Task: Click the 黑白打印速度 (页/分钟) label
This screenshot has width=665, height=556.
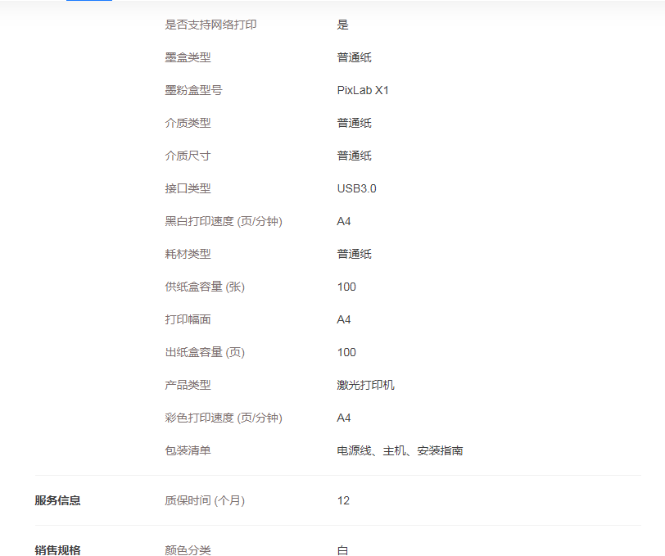Action: pos(224,221)
